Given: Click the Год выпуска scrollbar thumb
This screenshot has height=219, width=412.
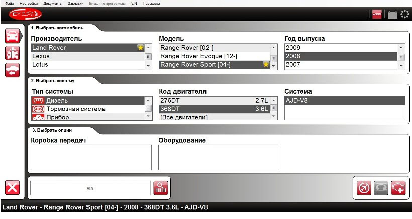Looking at the screenshot, I should click(x=401, y=57).
